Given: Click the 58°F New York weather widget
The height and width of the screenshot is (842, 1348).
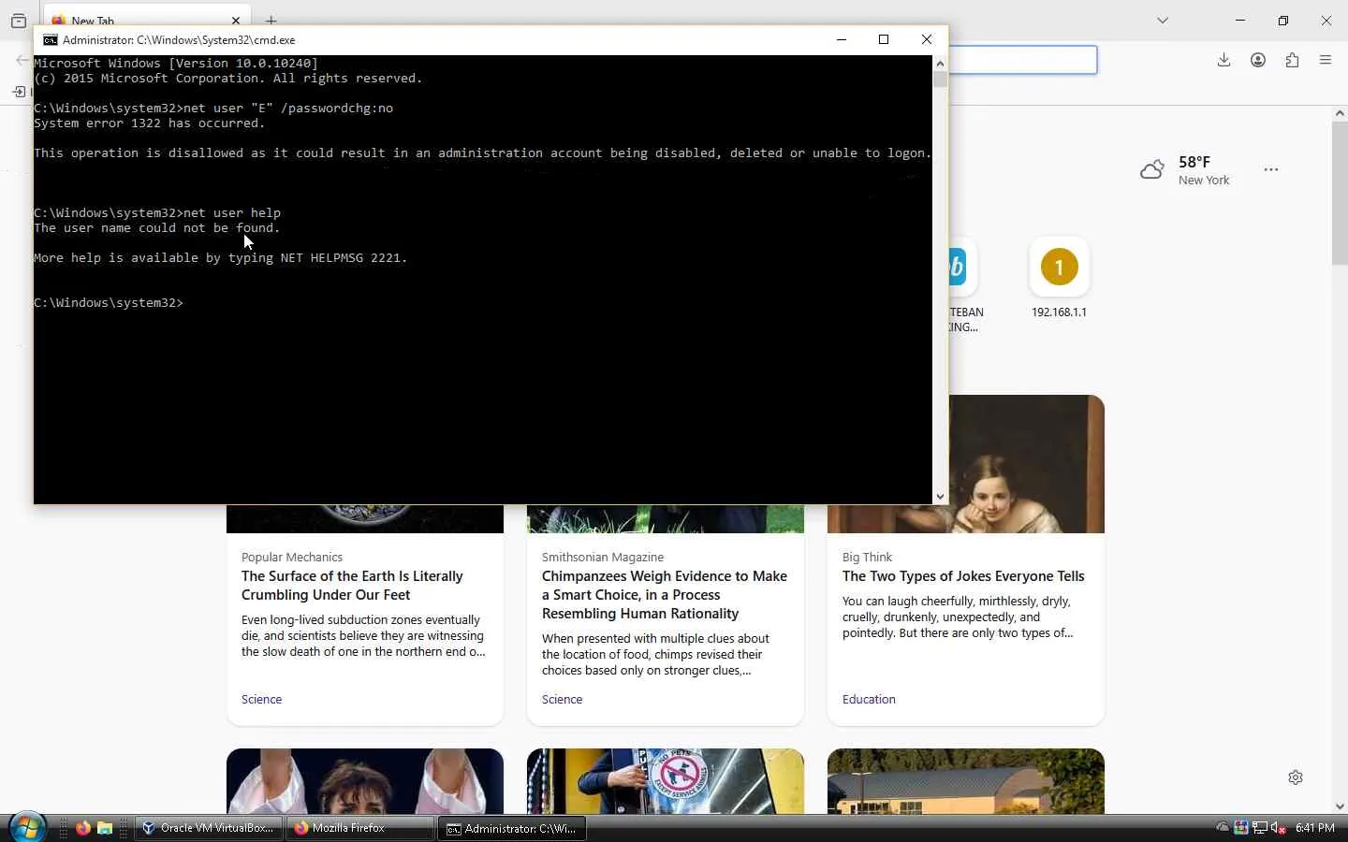Looking at the screenshot, I should coord(1185,170).
